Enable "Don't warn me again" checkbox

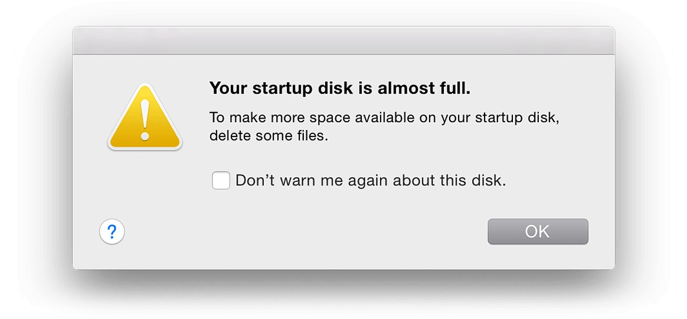(x=221, y=181)
